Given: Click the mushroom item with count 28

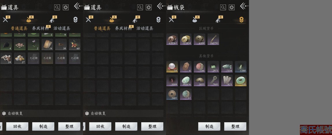Looking at the screenshot, I should pyautogui.click(x=6, y=58).
